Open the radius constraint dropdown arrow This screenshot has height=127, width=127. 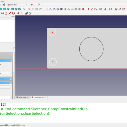point(16,13)
